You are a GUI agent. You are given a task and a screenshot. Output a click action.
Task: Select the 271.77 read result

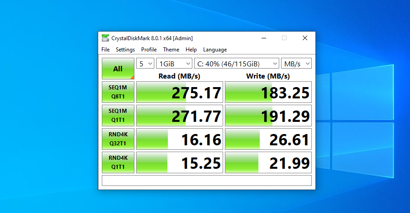[x=180, y=116]
